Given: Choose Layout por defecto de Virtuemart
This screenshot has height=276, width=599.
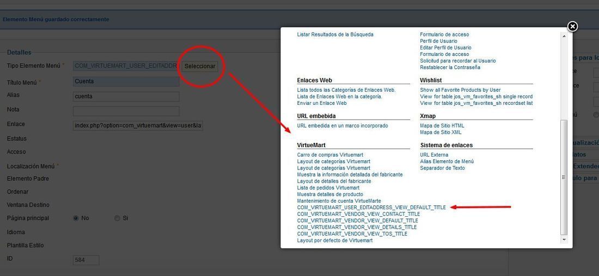Looking at the screenshot, I should (x=335, y=241).
